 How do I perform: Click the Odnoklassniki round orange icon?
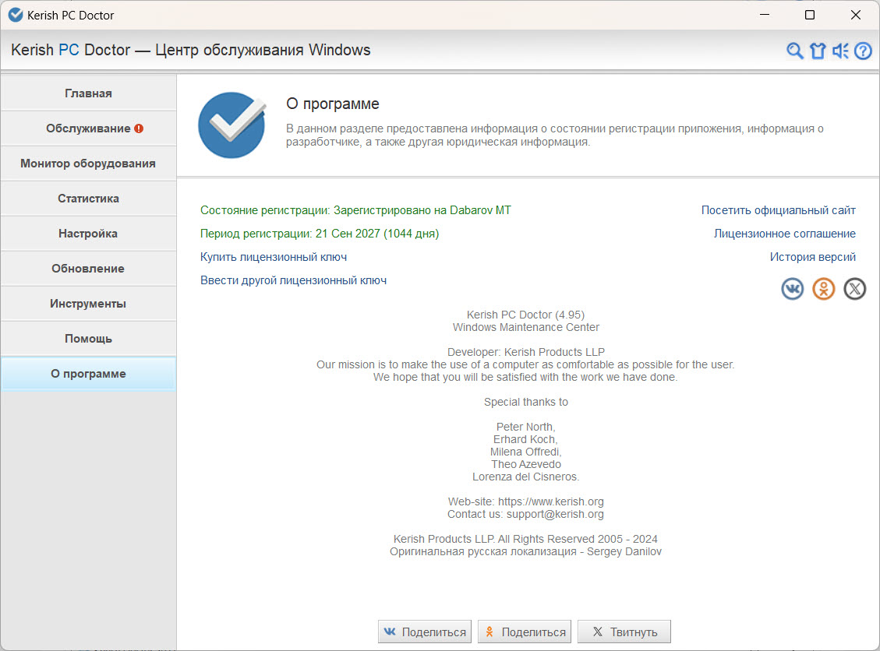(x=824, y=289)
